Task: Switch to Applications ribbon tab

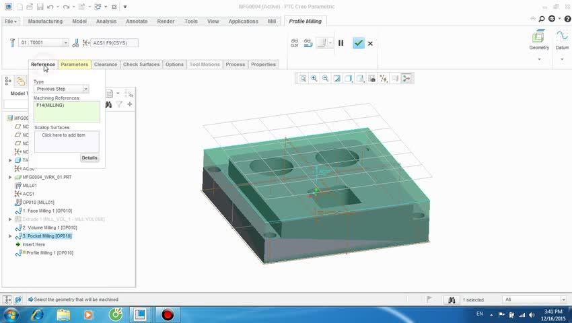Action: coord(244,22)
